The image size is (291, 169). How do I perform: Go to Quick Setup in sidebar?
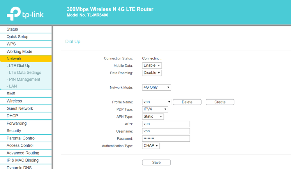(x=17, y=37)
